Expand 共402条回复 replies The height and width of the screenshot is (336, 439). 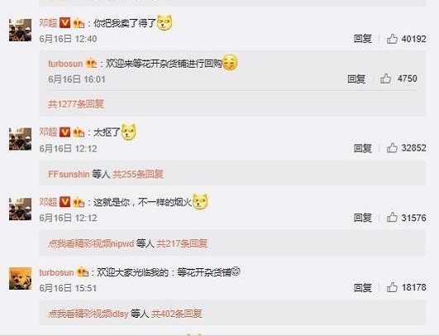coord(177,314)
